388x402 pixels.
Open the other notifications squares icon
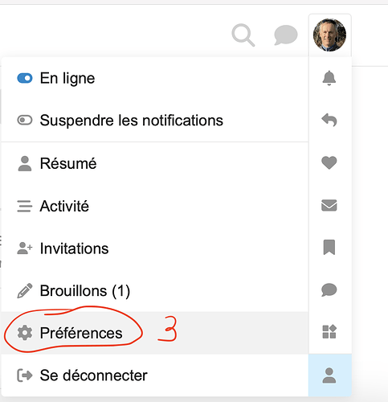(x=329, y=332)
